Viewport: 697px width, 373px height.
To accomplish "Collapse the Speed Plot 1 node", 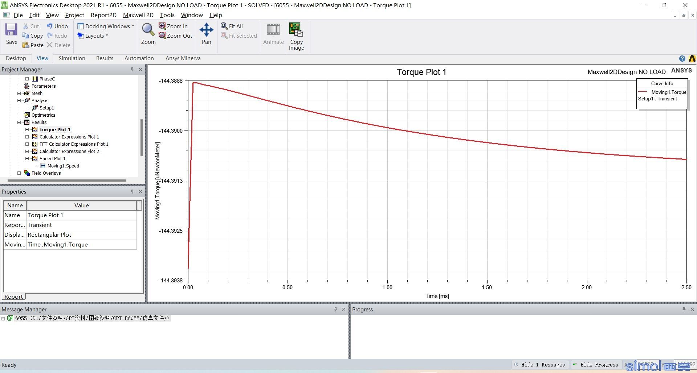I will click(x=27, y=158).
